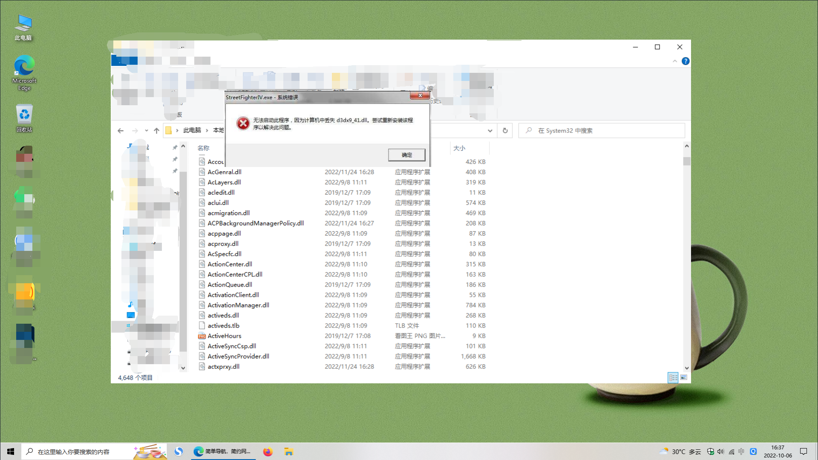
Task: Go up one folder level arrow
Action: [156, 131]
